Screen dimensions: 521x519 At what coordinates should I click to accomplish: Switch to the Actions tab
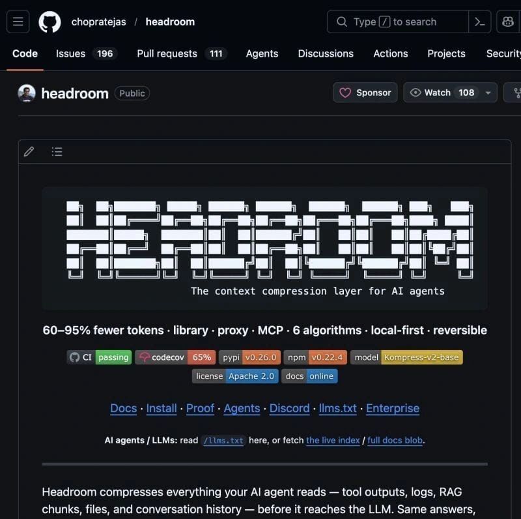click(390, 53)
